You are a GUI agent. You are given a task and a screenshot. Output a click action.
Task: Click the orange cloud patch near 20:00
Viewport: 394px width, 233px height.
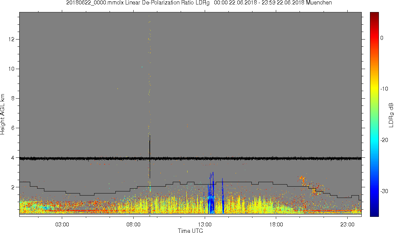303,180
